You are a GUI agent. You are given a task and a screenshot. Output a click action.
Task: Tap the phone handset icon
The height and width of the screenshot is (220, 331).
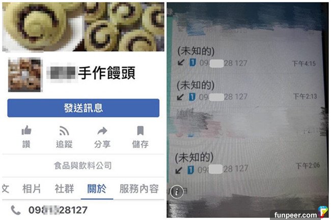(16, 210)
